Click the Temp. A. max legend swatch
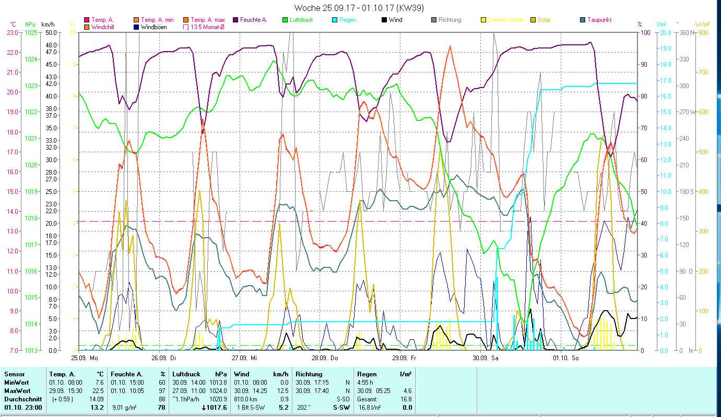Viewport: 721px width, 417px height. (186, 20)
